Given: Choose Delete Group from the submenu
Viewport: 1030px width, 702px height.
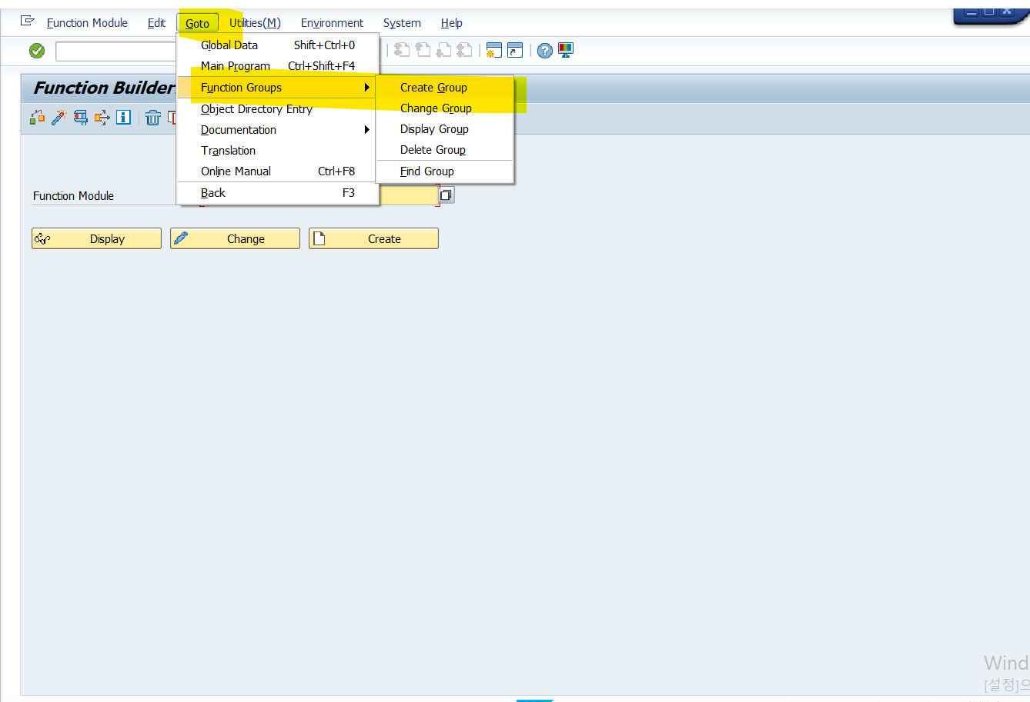Looking at the screenshot, I should 445,150.
